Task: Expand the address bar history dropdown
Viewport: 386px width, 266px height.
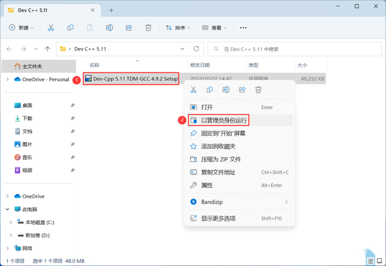Action: [182, 49]
